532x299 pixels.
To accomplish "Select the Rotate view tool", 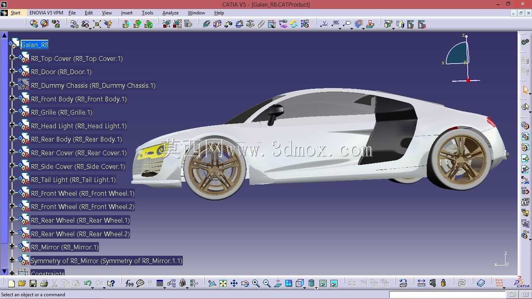I will [x=245, y=283].
